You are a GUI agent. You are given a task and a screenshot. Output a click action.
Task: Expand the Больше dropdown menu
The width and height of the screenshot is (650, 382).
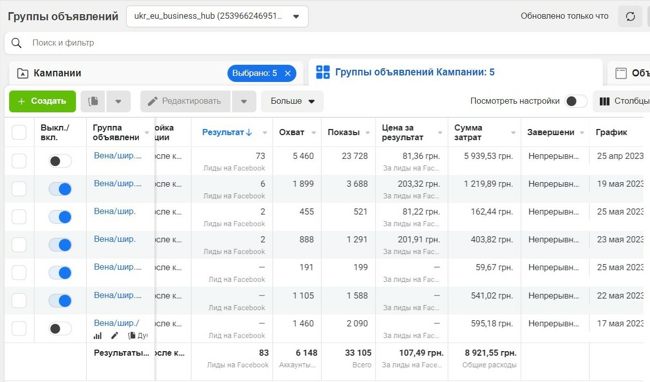tap(292, 101)
